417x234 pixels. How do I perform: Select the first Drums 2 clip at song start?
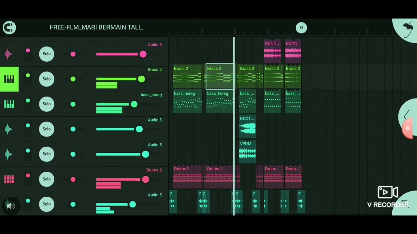(x=187, y=176)
